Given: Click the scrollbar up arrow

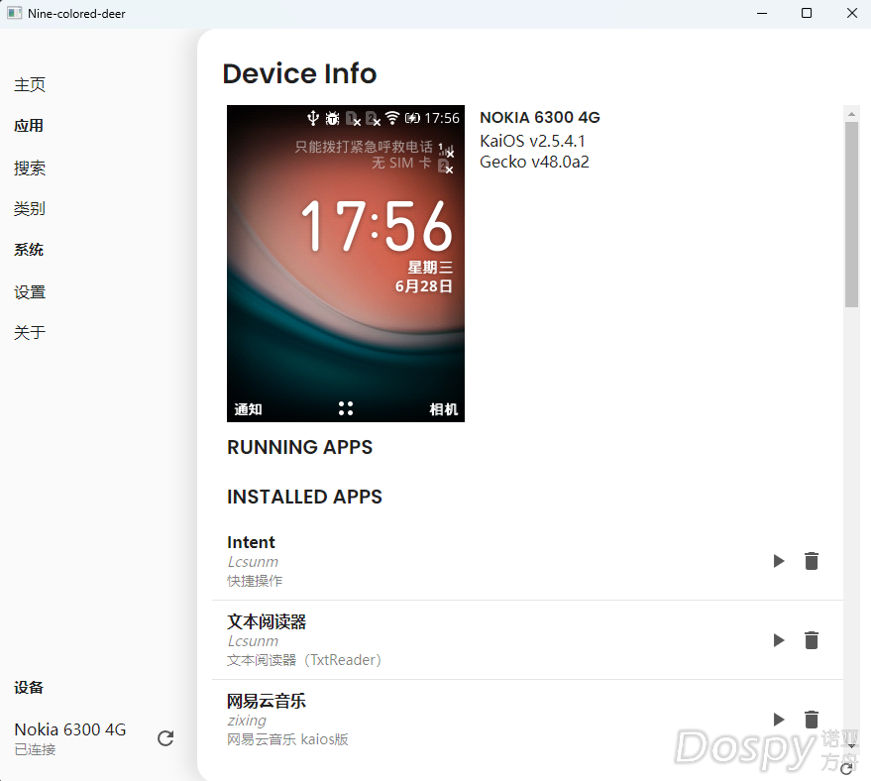Looking at the screenshot, I should (x=851, y=114).
